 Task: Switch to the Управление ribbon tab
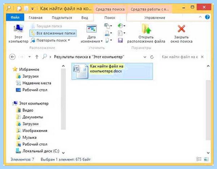tap(155, 18)
